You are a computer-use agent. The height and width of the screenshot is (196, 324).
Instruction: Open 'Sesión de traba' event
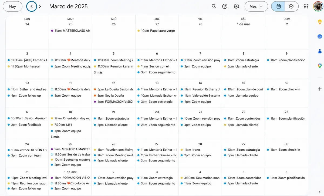tap(70, 154)
